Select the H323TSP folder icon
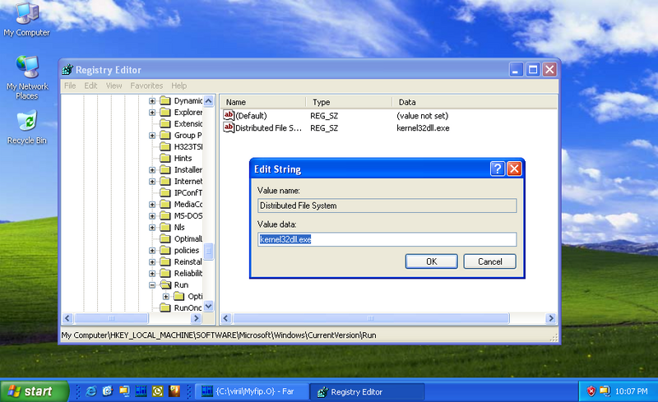 165,146
